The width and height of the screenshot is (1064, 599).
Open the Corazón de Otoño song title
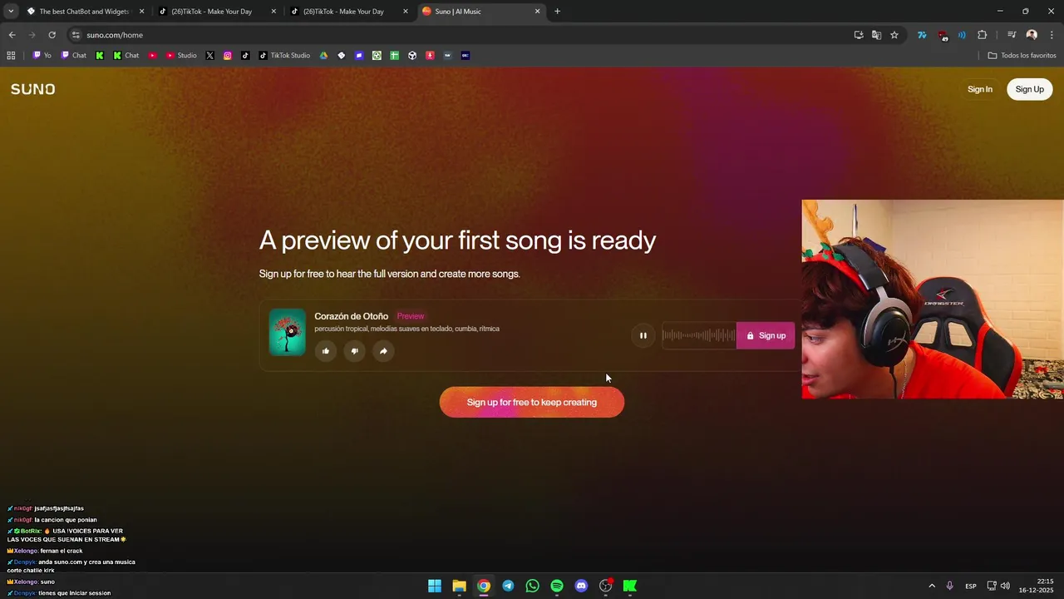point(351,316)
